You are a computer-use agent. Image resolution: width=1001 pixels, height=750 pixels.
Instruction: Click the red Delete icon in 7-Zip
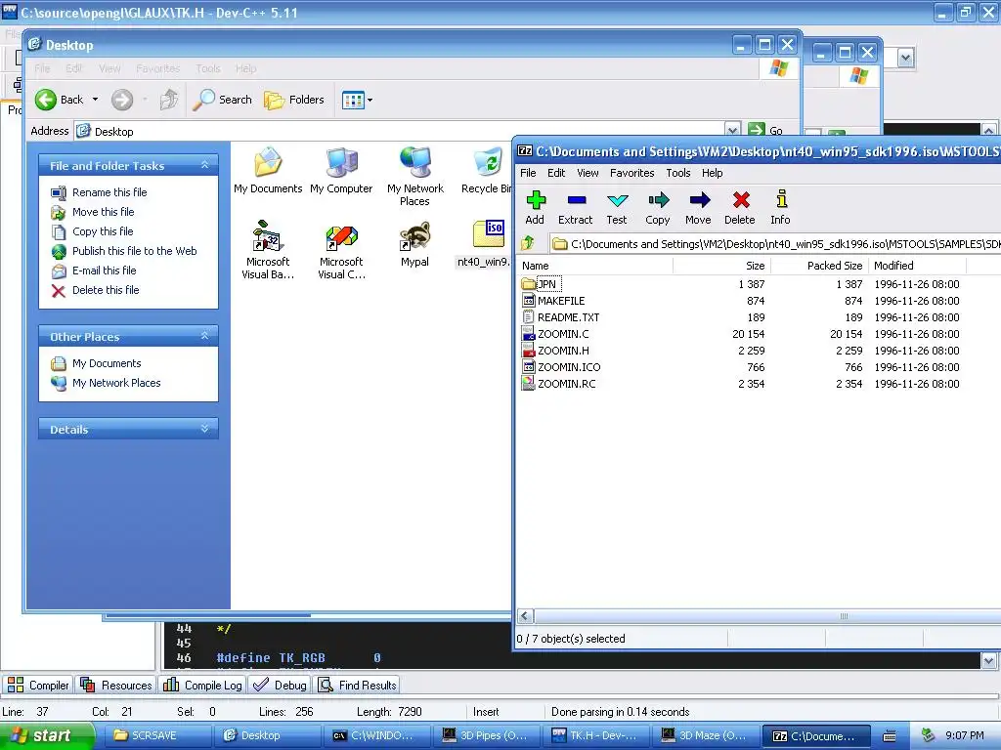[x=740, y=208]
